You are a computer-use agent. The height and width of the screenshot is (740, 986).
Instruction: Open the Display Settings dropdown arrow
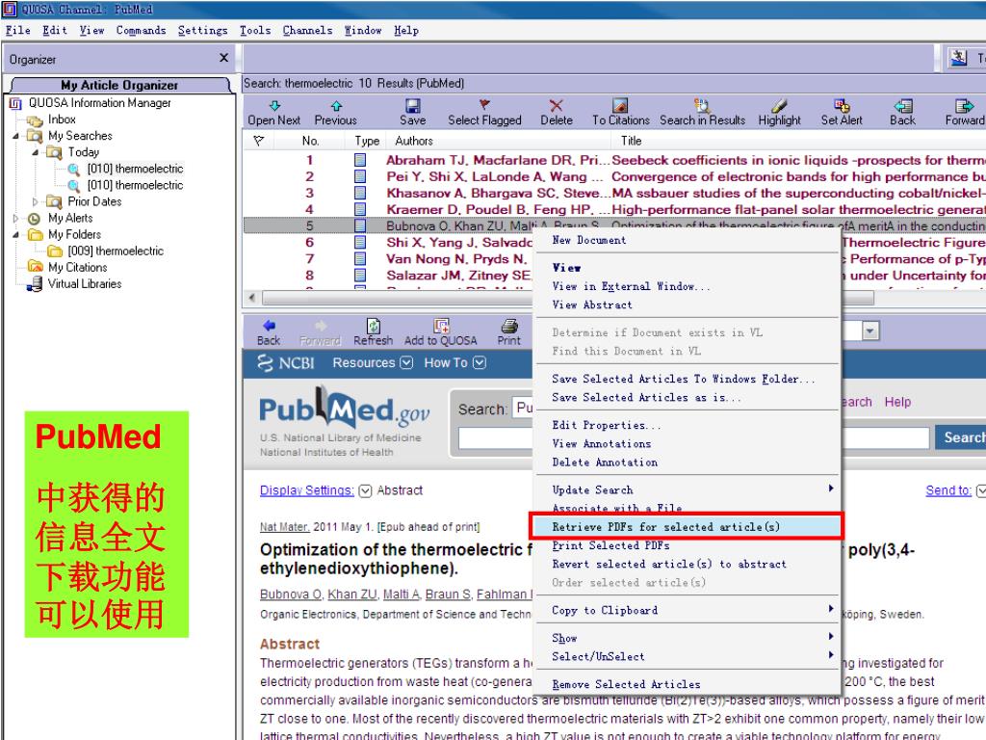[365, 490]
